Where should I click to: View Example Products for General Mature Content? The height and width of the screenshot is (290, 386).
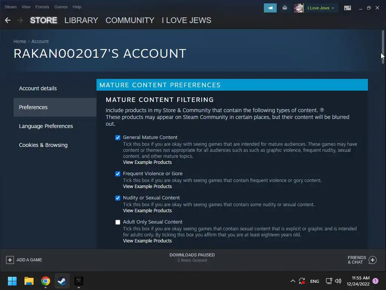click(147, 162)
